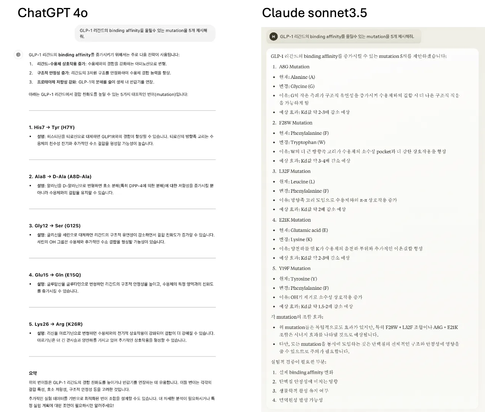Click the ChatGPT intro sentence about binding affinity
Viewport: 485px width, 412px height.
[x=104, y=55]
